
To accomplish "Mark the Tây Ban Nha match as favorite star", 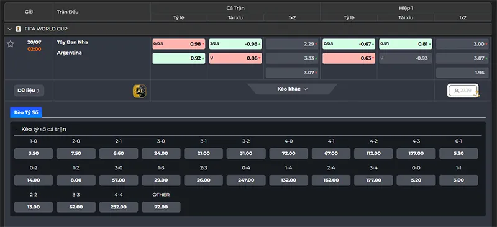I will [x=11, y=43].
